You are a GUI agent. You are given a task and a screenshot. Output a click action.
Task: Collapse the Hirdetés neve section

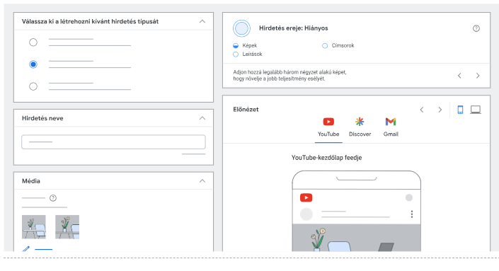pyautogui.click(x=202, y=118)
